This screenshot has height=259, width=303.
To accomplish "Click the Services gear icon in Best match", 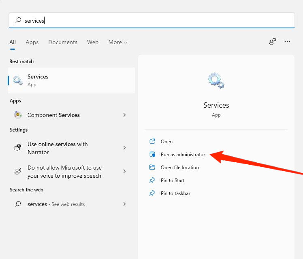I will [18, 80].
